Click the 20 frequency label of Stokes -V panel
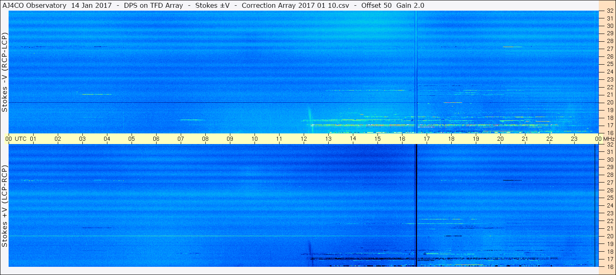 610,102
